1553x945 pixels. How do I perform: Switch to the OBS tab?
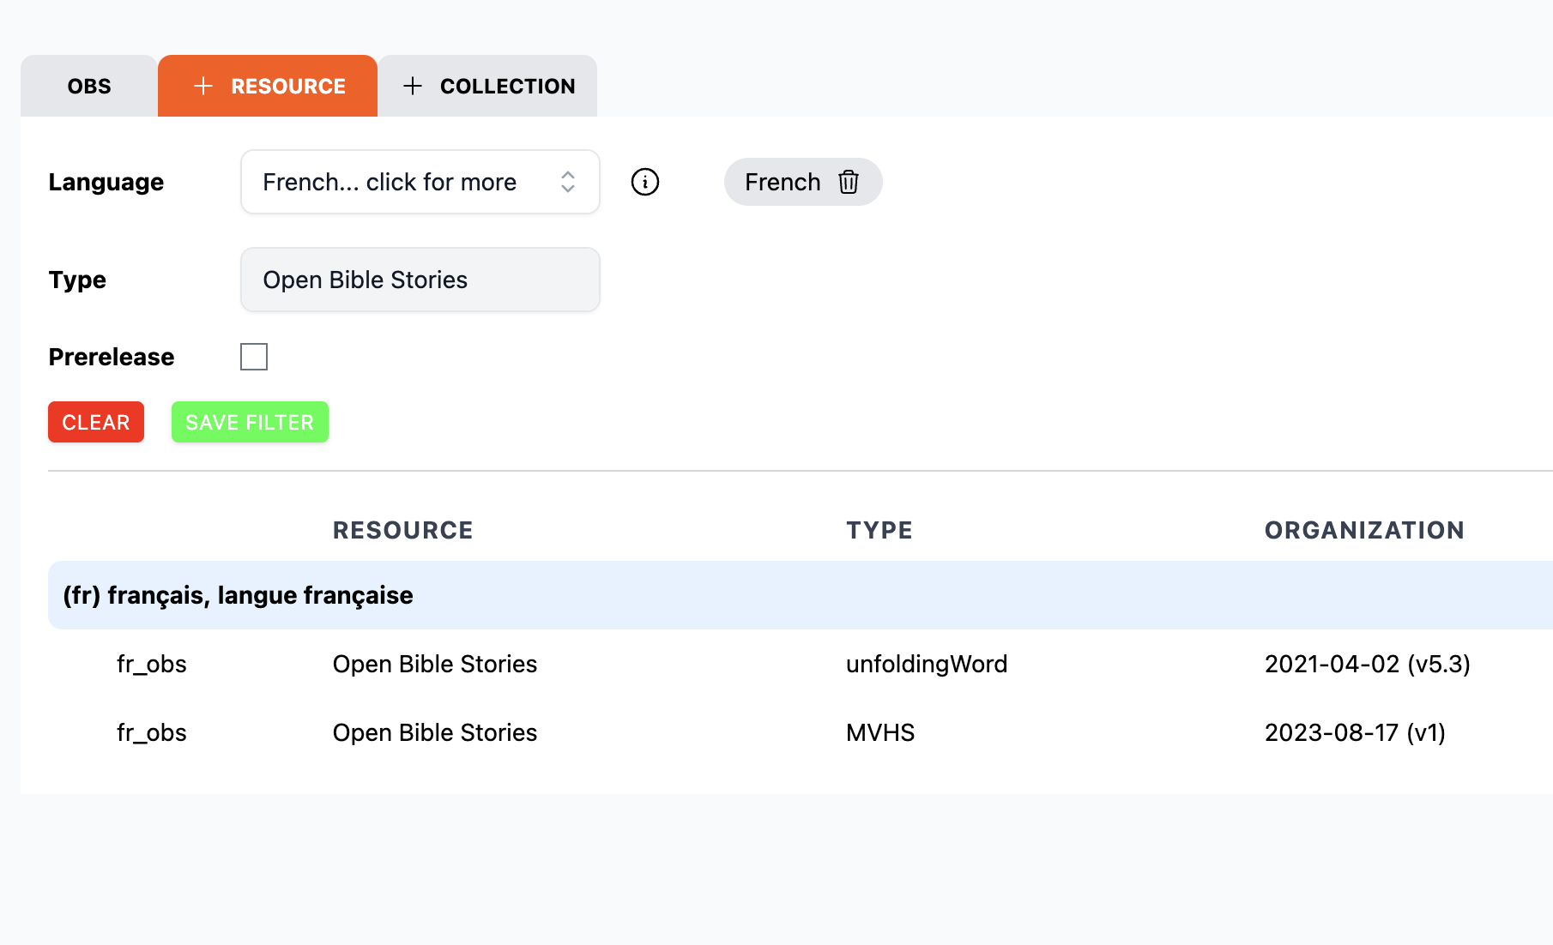[88, 86]
